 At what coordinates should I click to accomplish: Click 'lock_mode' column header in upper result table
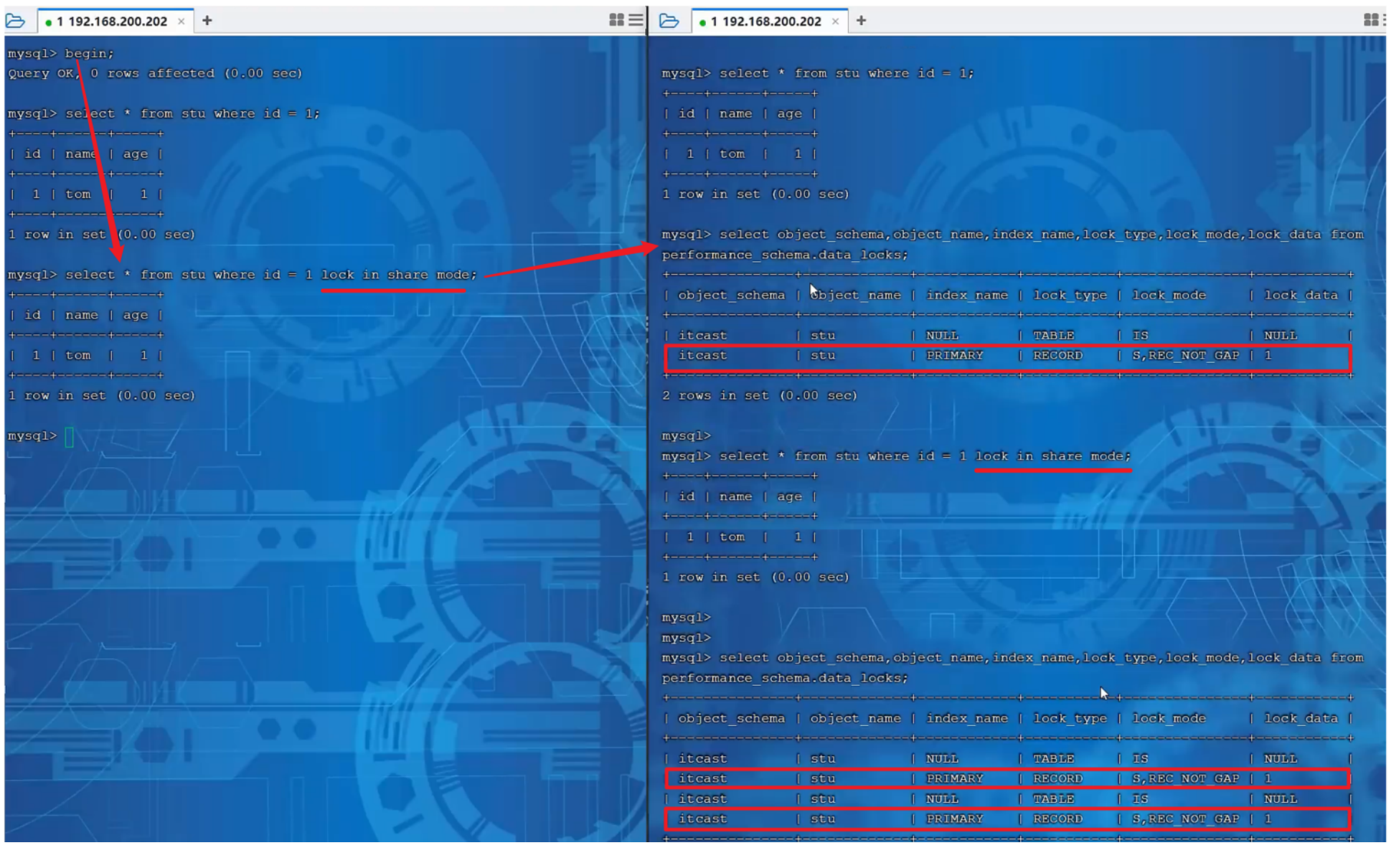pyautogui.click(x=1169, y=296)
